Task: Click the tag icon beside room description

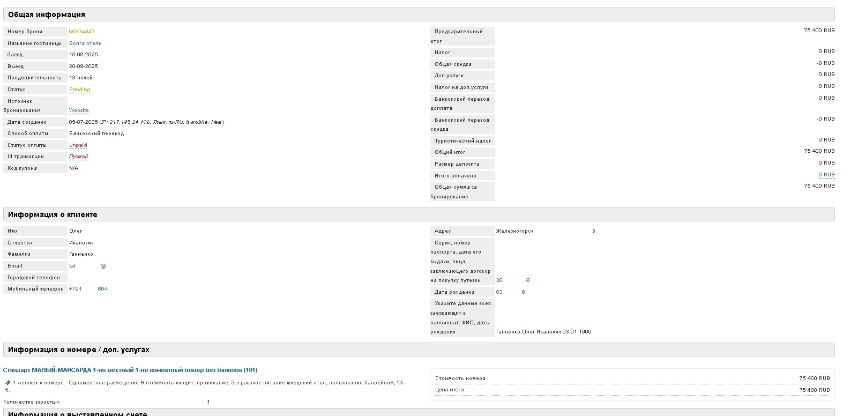Action: [8, 383]
